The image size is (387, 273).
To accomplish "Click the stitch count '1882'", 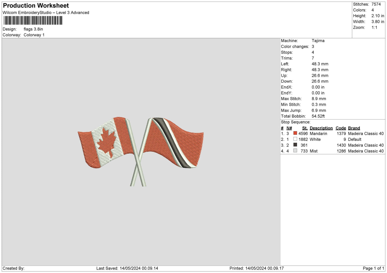I will (303, 139).
